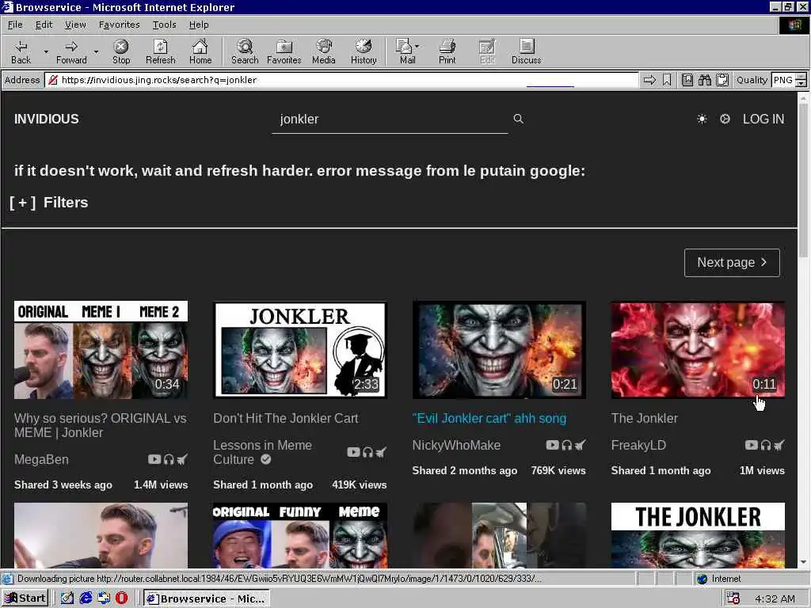Screen dimensions: 811x608
Task: Expand the [ + ] Filters section
Action: pos(48,202)
